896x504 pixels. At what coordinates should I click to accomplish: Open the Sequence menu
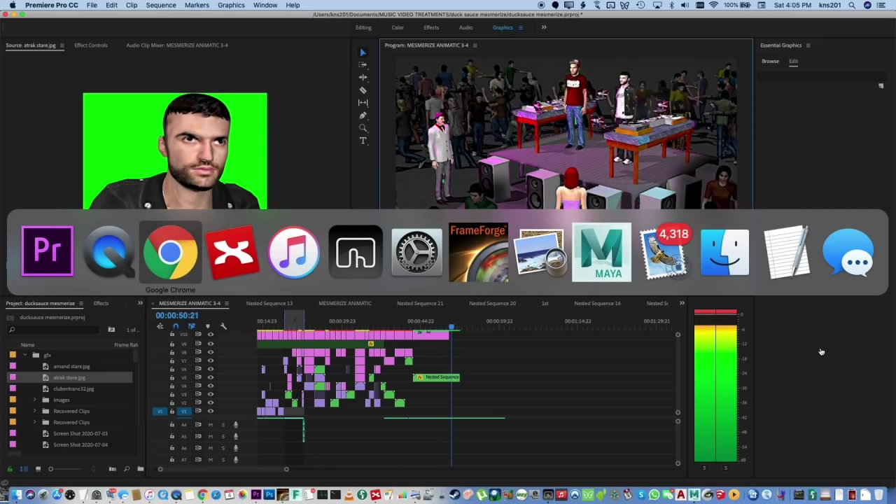161,5
